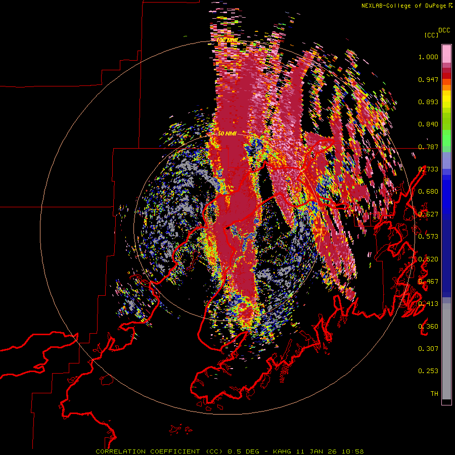Select the 0.893 legend value
The height and width of the screenshot is (455, 455).
point(428,102)
